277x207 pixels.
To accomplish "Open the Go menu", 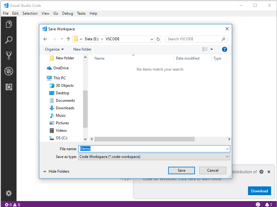I will point(56,13).
